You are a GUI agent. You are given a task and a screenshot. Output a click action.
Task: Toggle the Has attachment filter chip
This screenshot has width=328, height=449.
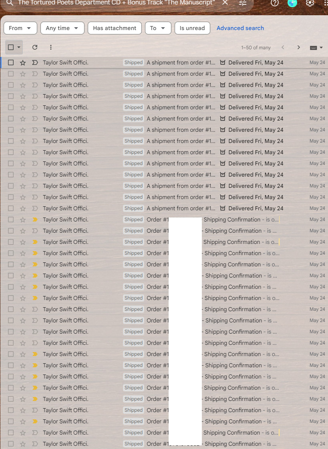click(x=115, y=28)
